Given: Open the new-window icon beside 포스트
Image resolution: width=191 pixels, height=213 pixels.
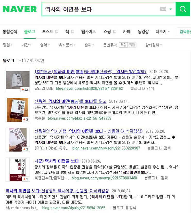Looking at the screenshot, I should (57, 32).
